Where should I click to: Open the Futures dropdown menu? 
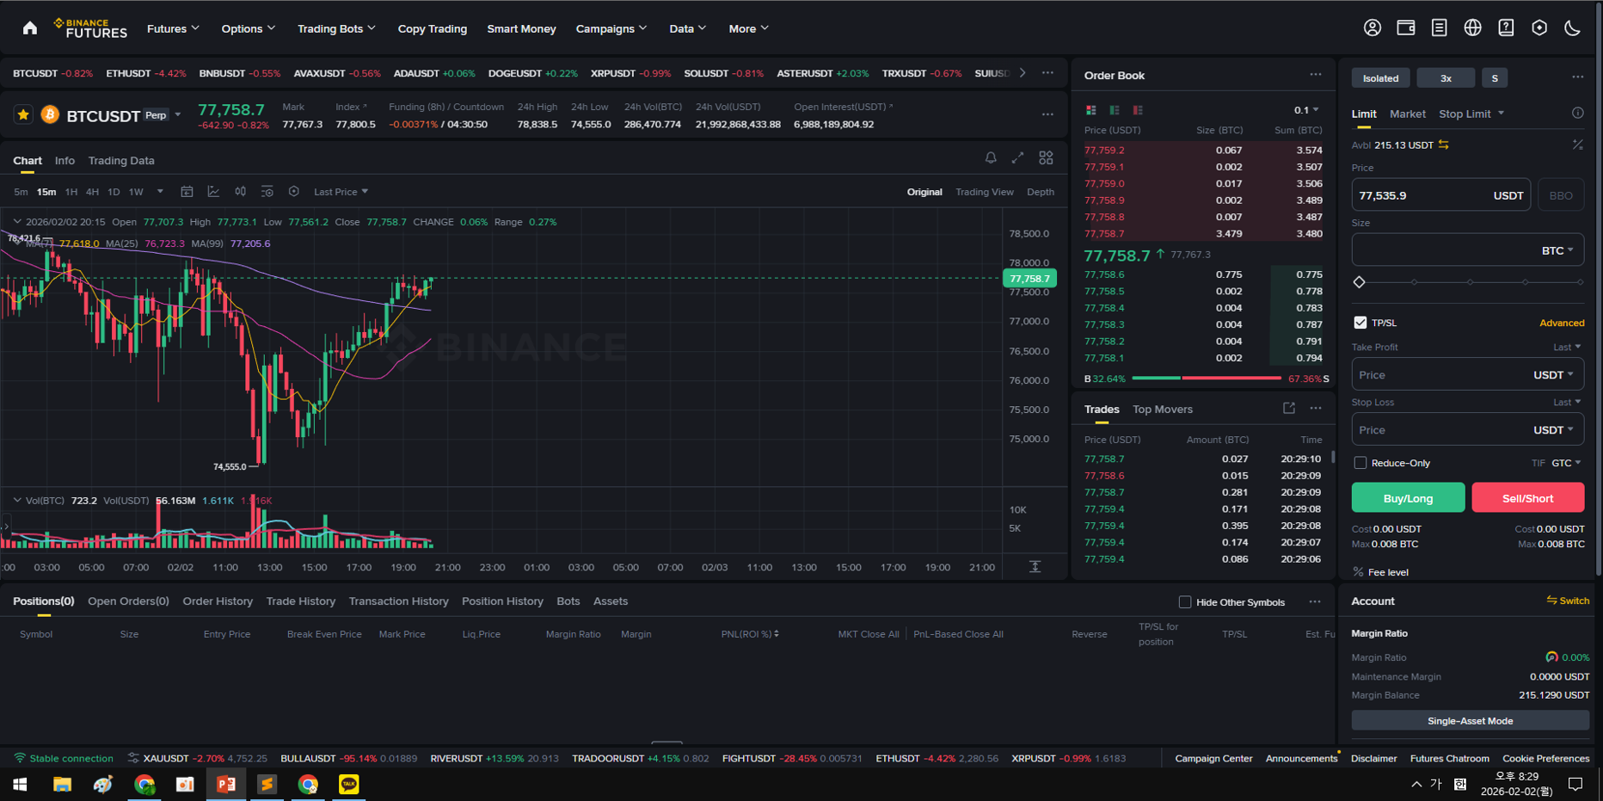(x=173, y=28)
